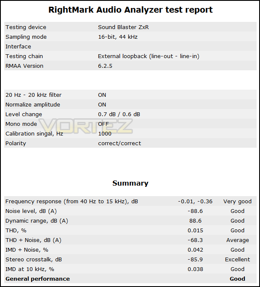Click the Calibration signal 1000 value

pos(105,134)
